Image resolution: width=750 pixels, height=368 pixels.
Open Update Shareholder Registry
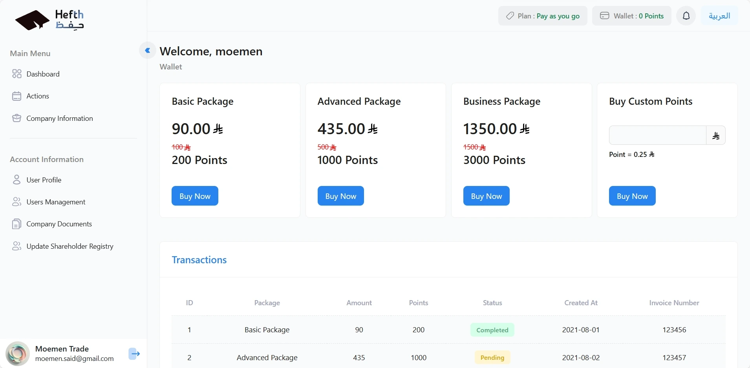pos(70,246)
